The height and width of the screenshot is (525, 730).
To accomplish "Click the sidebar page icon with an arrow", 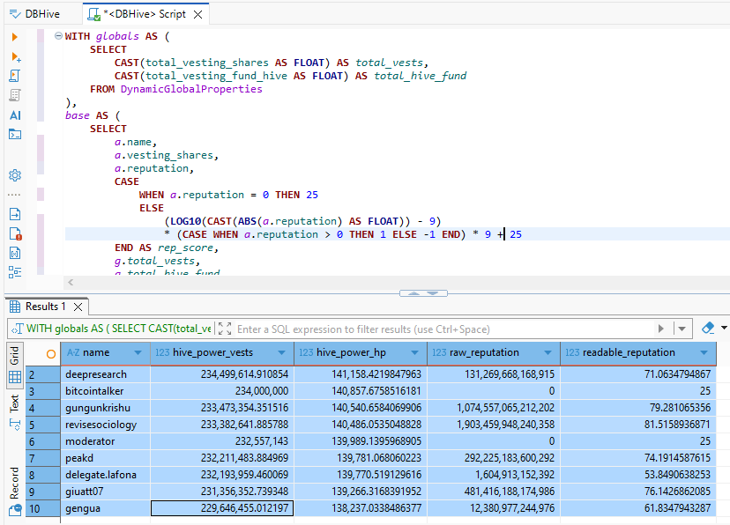I will point(15,214).
